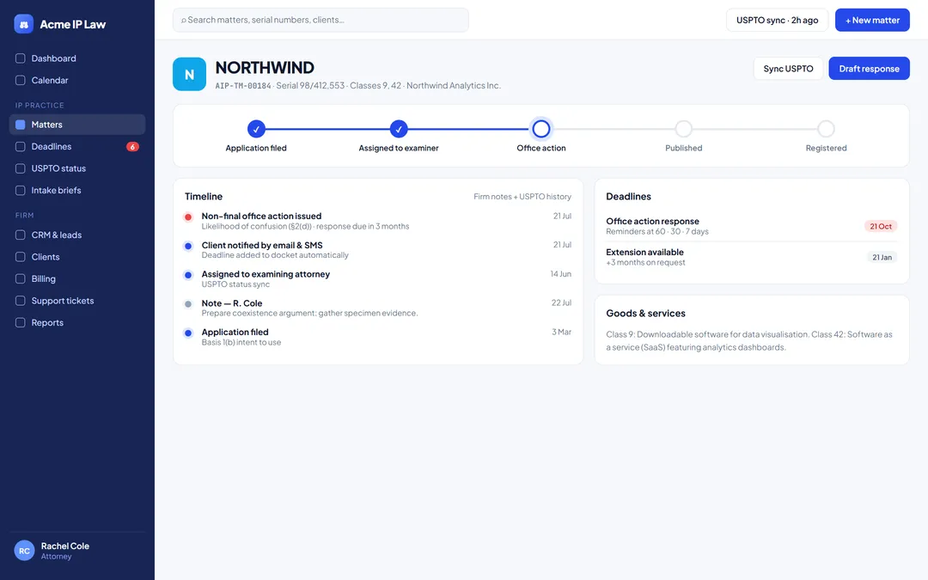928x580 pixels.
Task: Click 'Firm notes + USPTO history' label
Action: pyautogui.click(x=522, y=197)
